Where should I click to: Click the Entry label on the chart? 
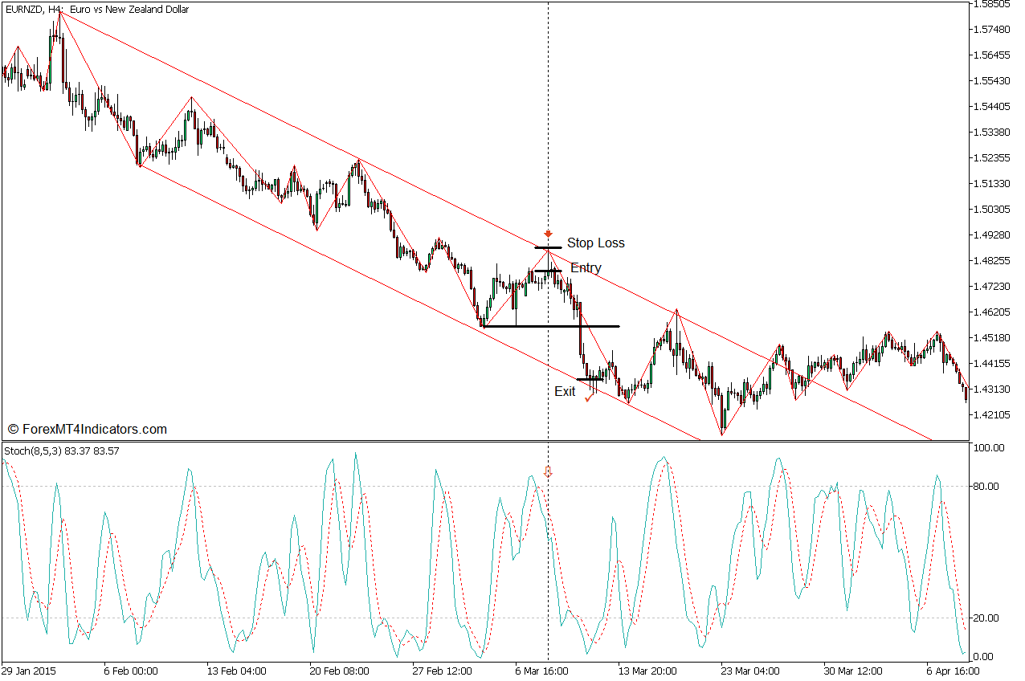[586, 267]
